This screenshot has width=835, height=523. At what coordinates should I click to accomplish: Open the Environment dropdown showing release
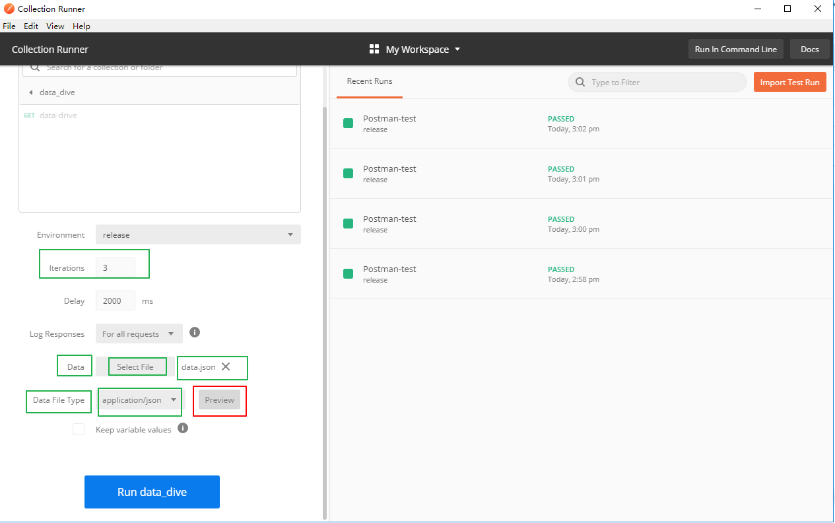[x=198, y=234]
